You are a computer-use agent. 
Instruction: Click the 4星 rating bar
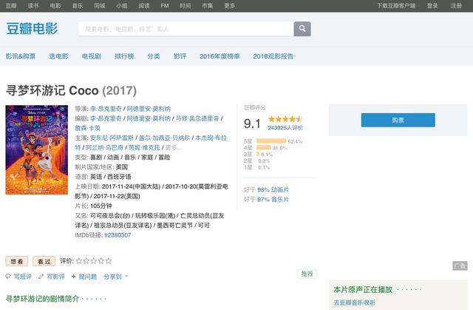pos(264,148)
